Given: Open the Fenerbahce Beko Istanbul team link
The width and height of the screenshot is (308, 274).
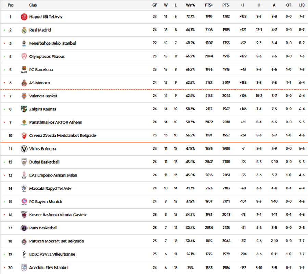Looking at the screenshot, I should pyautogui.click(x=53, y=43).
